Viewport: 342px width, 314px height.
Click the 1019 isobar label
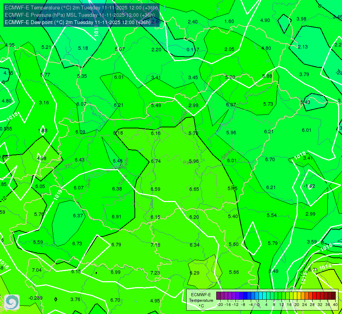(x=58, y=194)
